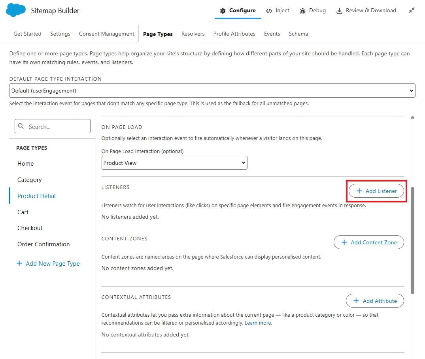This screenshot has width=425, height=359.
Task: Create a new page type
Action: (x=48, y=263)
